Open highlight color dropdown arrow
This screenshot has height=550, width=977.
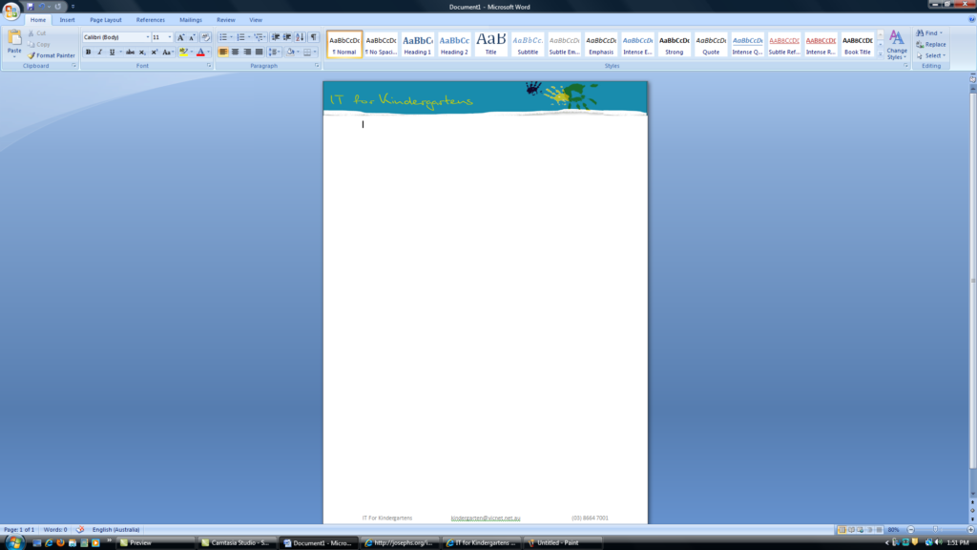point(191,53)
